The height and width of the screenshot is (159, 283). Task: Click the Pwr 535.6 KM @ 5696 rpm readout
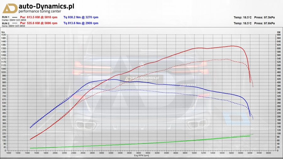point(39,23)
